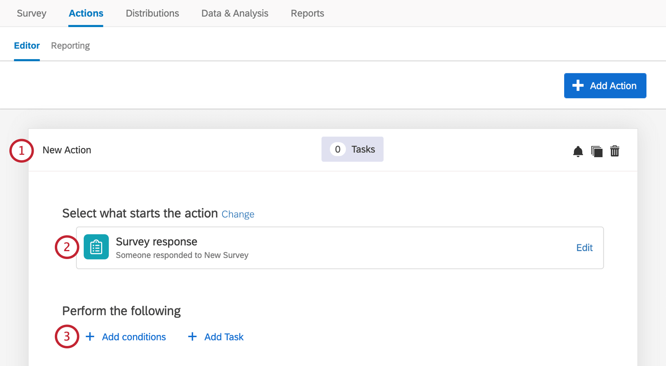This screenshot has height=366, width=666.
Task: Click Add conditions link
Action: (134, 337)
